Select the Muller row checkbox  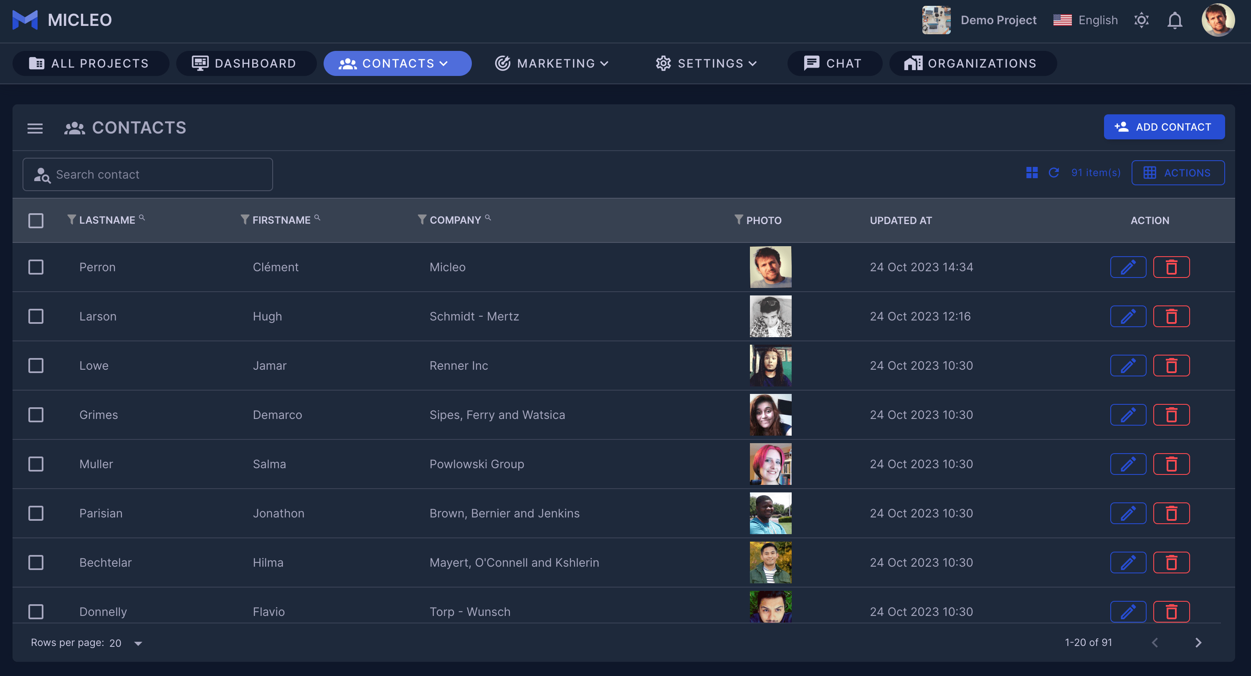(x=36, y=464)
